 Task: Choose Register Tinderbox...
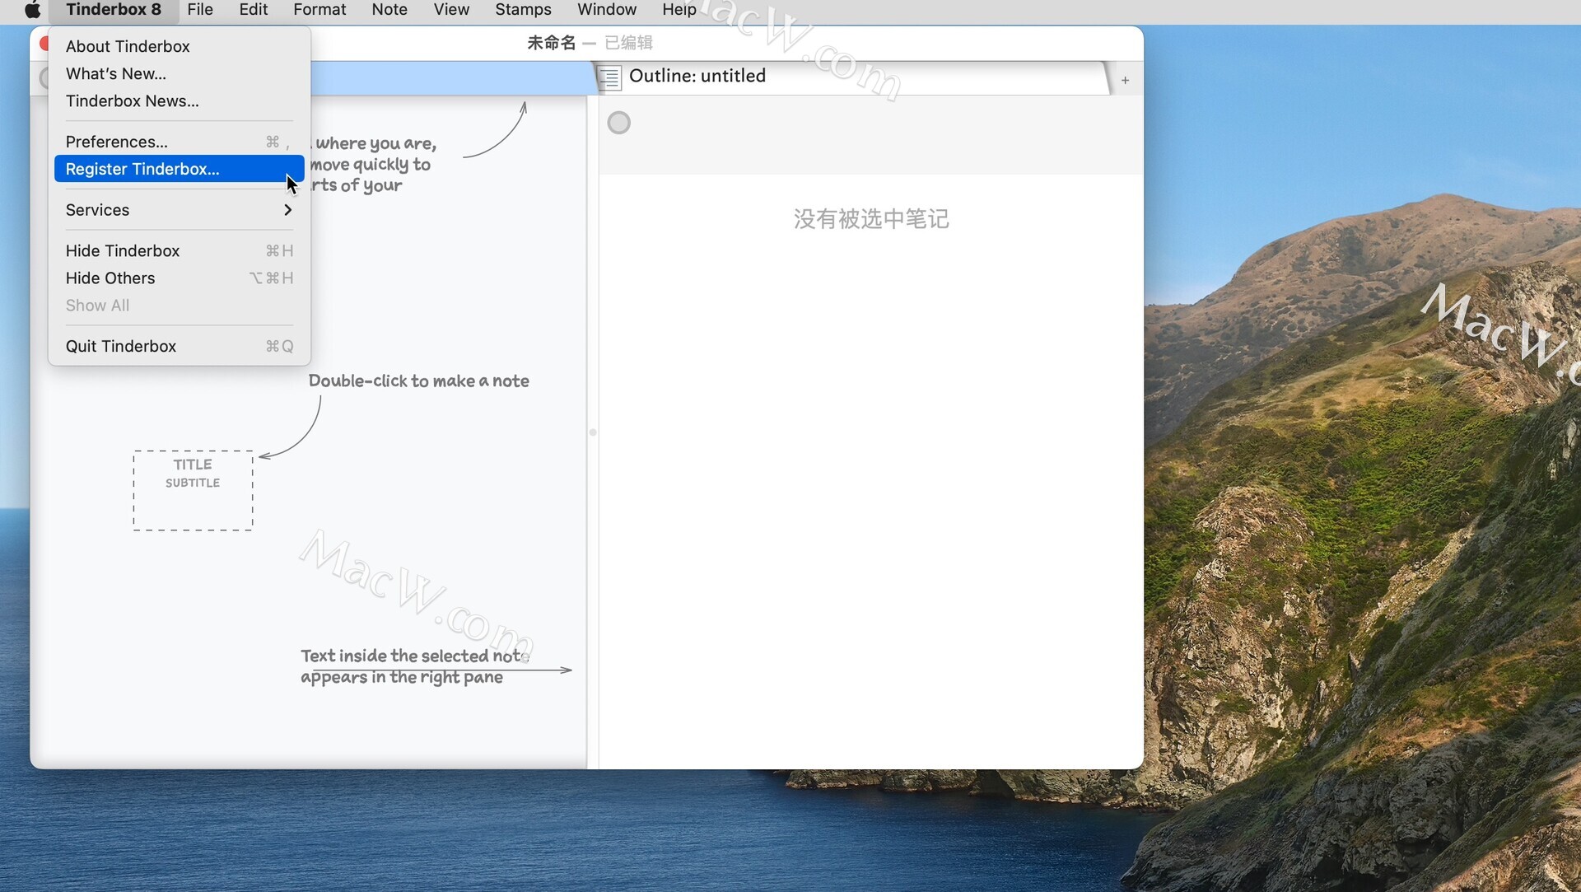pyautogui.click(x=179, y=169)
